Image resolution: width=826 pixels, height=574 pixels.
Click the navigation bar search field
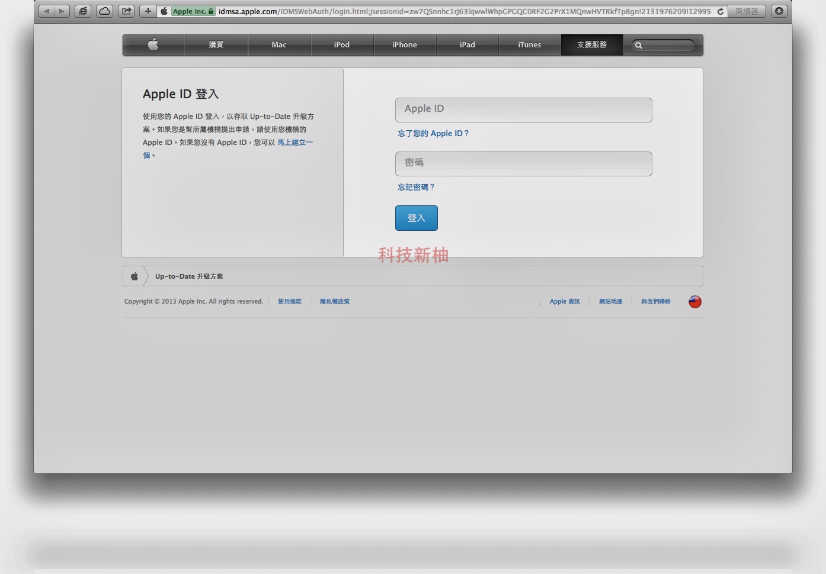point(663,45)
